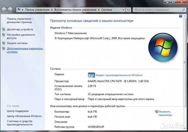The image size is (188, 132).
Task: Click the buk-ПК value next to Компьютер
Action: pos(92,112)
